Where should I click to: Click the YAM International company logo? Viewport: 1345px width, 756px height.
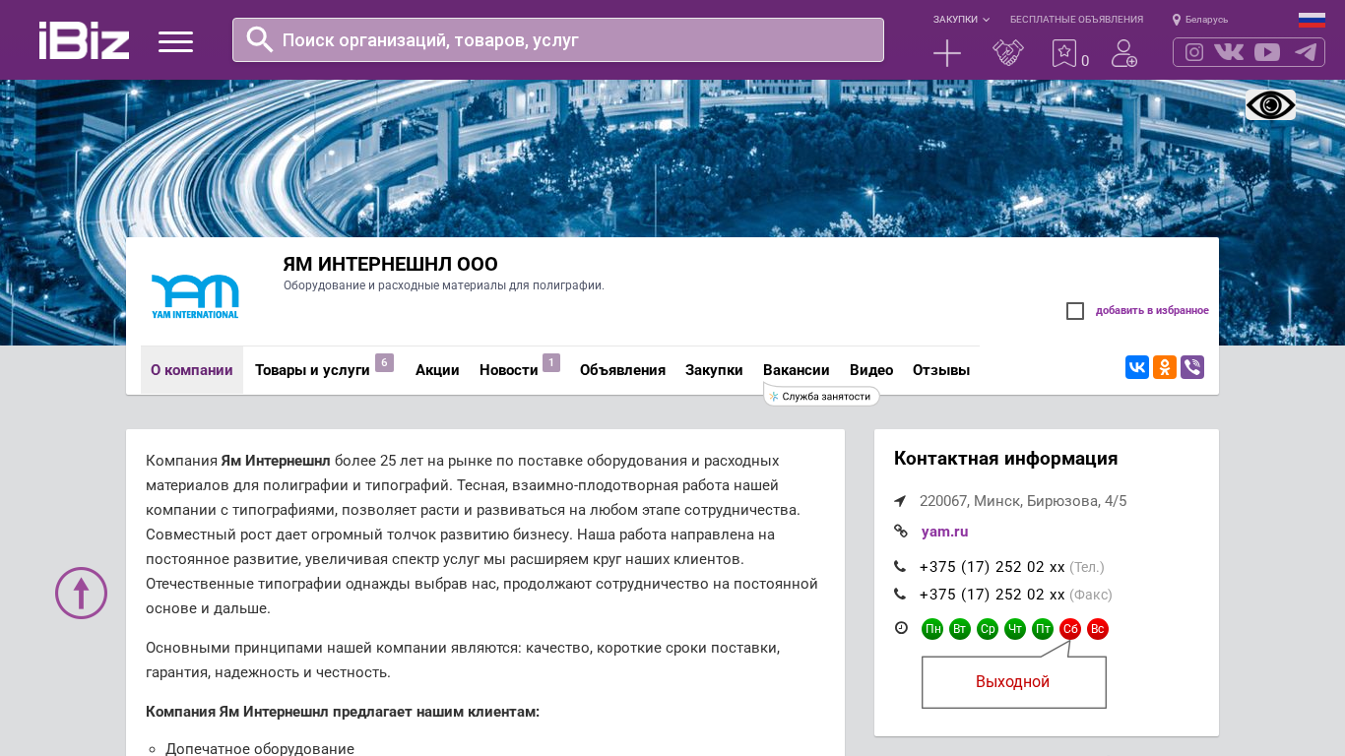pos(195,296)
